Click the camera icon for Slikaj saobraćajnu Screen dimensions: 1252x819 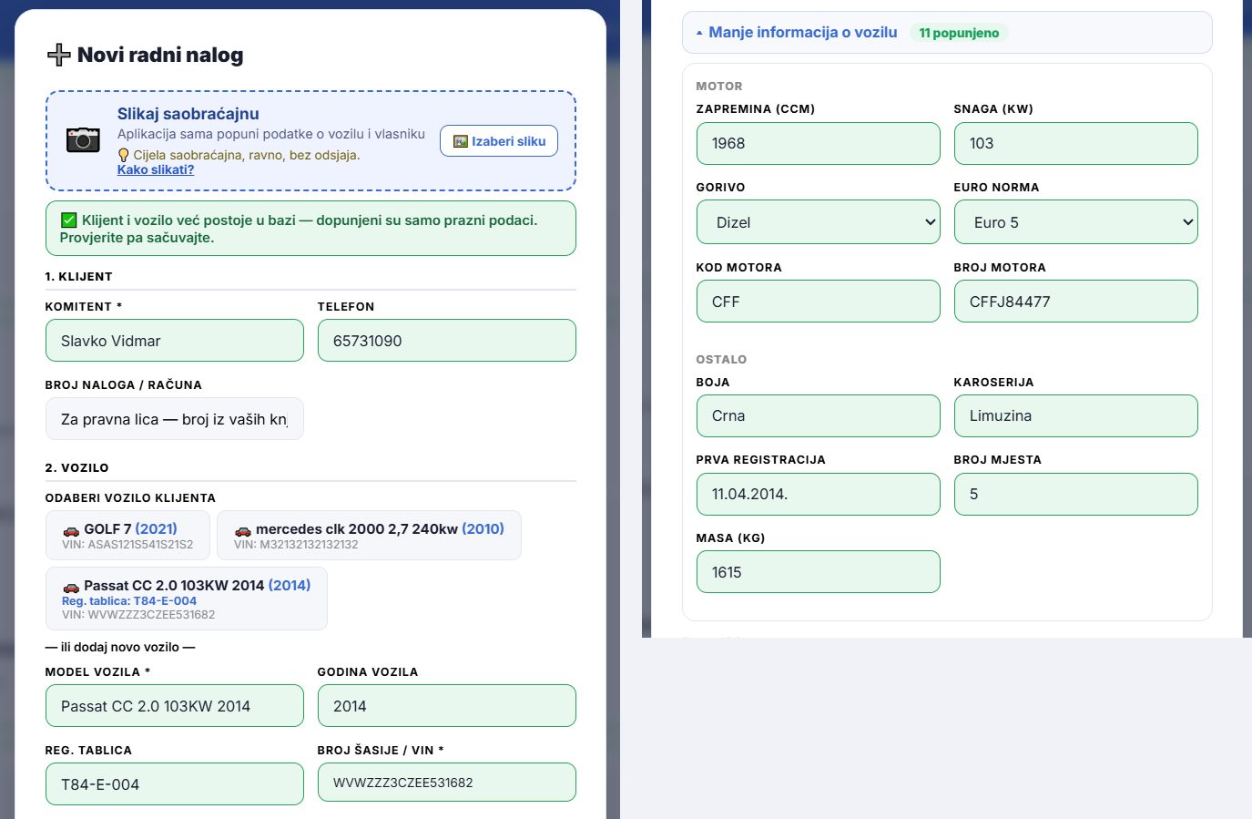83,140
